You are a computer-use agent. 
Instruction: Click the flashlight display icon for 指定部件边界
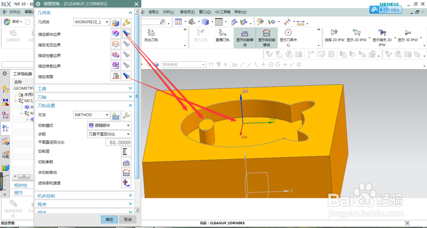tap(126, 34)
